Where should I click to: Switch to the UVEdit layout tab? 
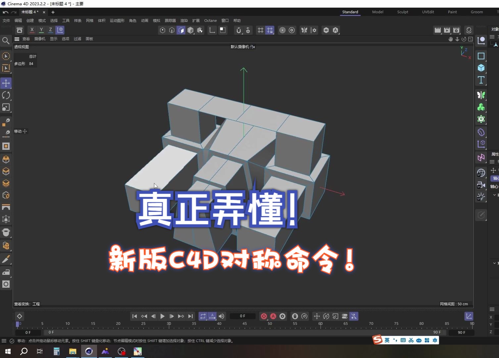click(428, 12)
